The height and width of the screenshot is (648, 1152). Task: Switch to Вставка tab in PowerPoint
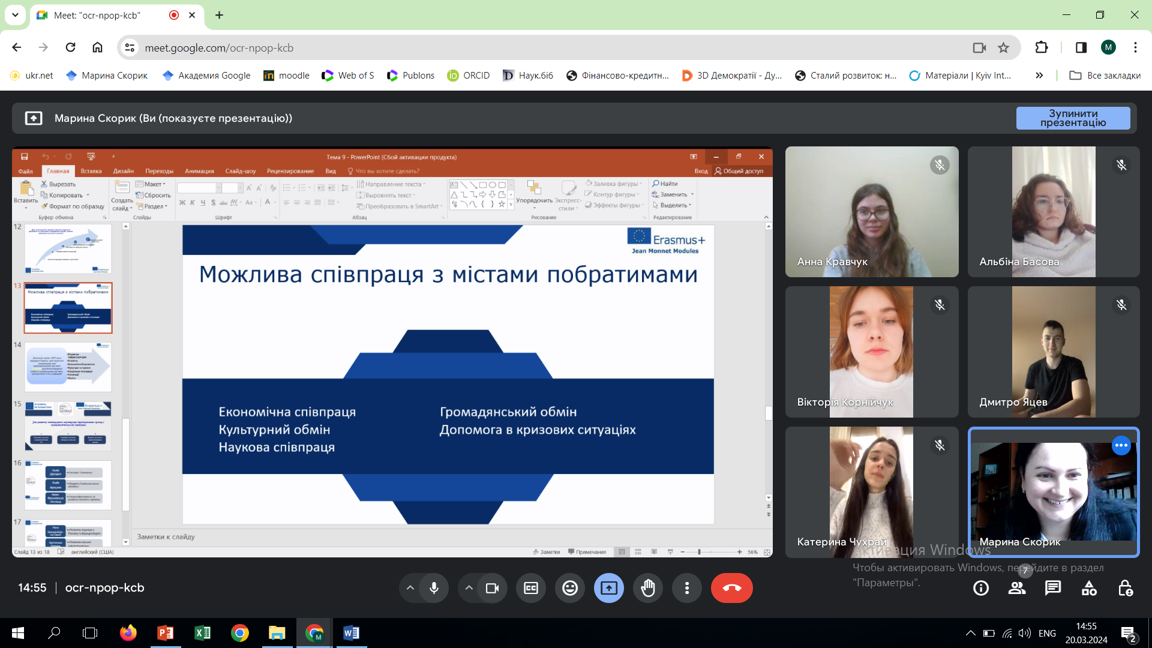click(x=91, y=171)
